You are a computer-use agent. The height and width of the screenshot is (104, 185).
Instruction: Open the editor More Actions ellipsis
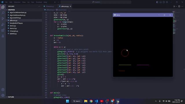[182, 6]
